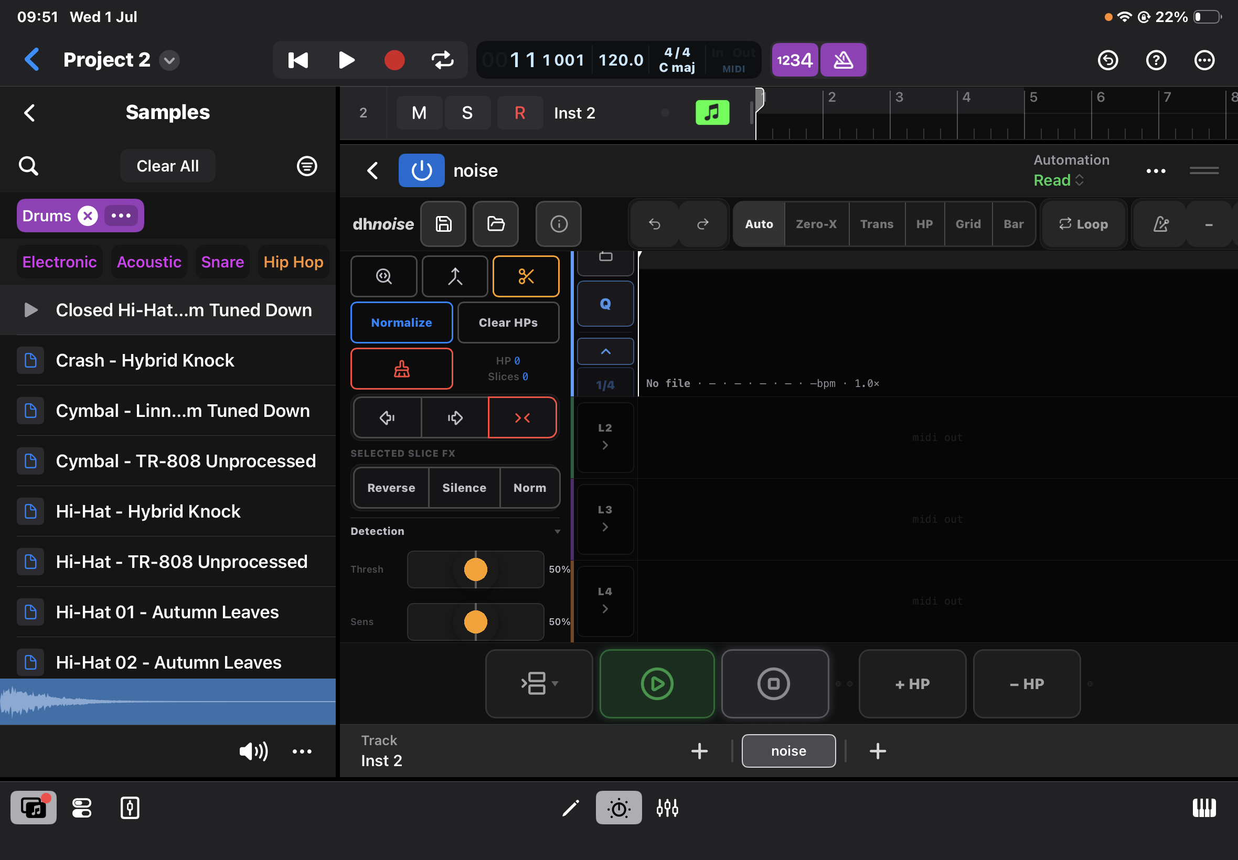This screenshot has height=860, width=1238.
Task: Record-enable the Inst 2 track
Action: pyautogui.click(x=520, y=113)
